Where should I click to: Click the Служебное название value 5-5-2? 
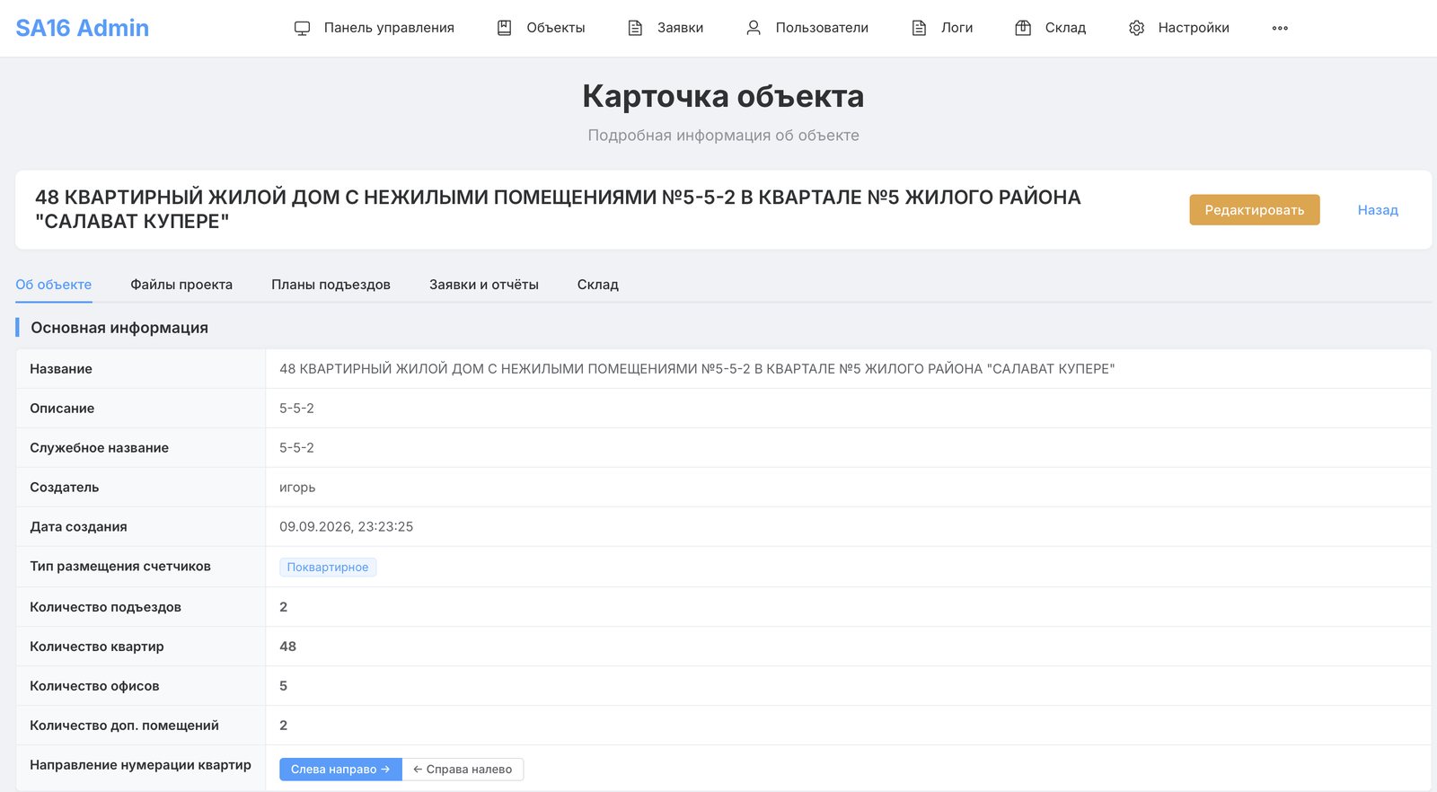click(296, 448)
